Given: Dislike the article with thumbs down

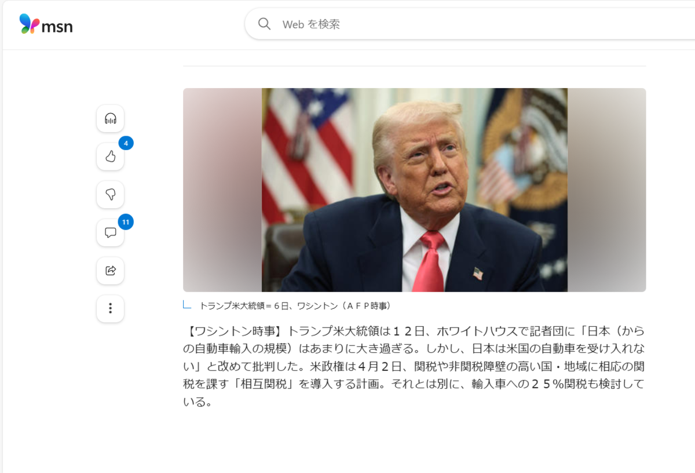Looking at the screenshot, I should [x=110, y=195].
